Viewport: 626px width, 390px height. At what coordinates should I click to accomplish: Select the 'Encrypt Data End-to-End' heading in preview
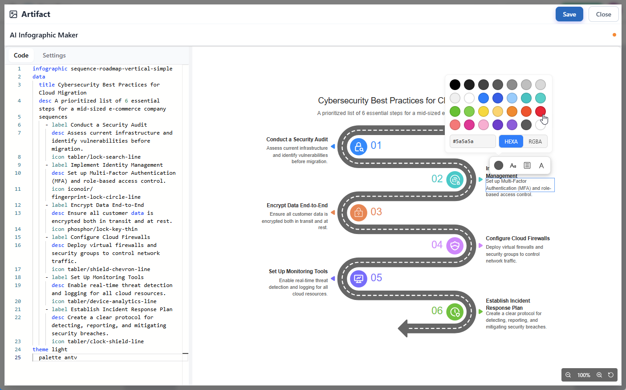point(297,205)
